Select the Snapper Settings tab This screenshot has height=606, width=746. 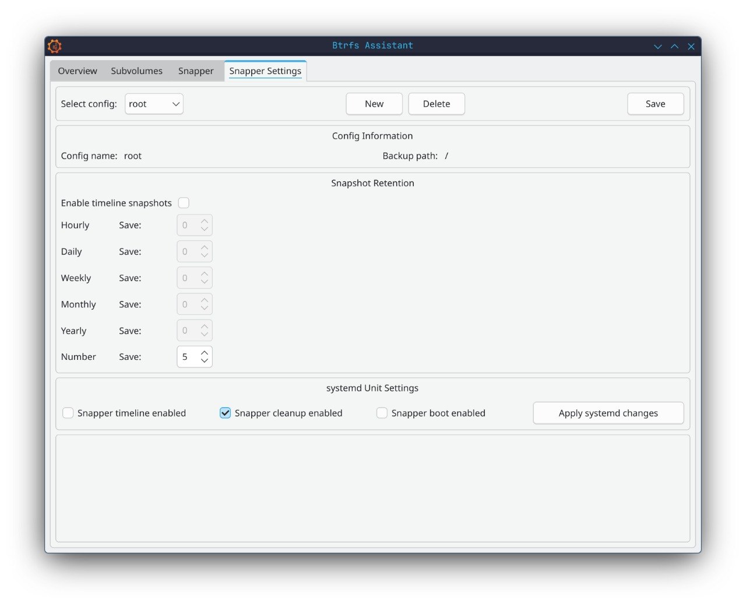pyautogui.click(x=265, y=71)
